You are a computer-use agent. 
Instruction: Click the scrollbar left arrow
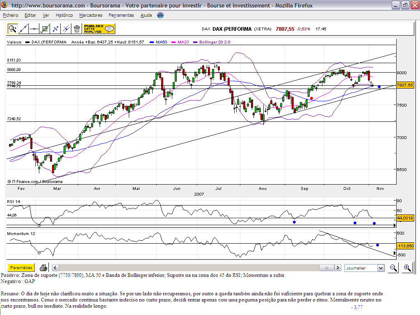pos(55,267)
